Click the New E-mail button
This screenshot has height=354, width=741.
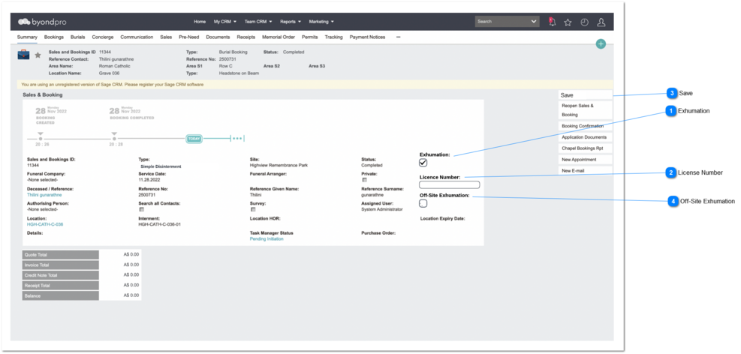(x=585, y=170)
